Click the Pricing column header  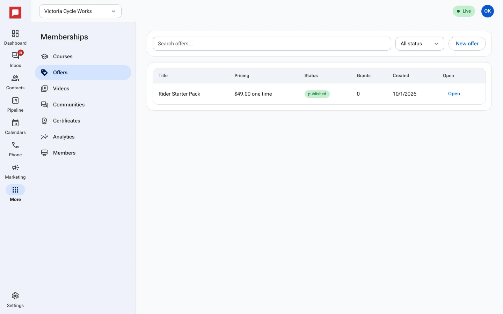coord(242,76)
